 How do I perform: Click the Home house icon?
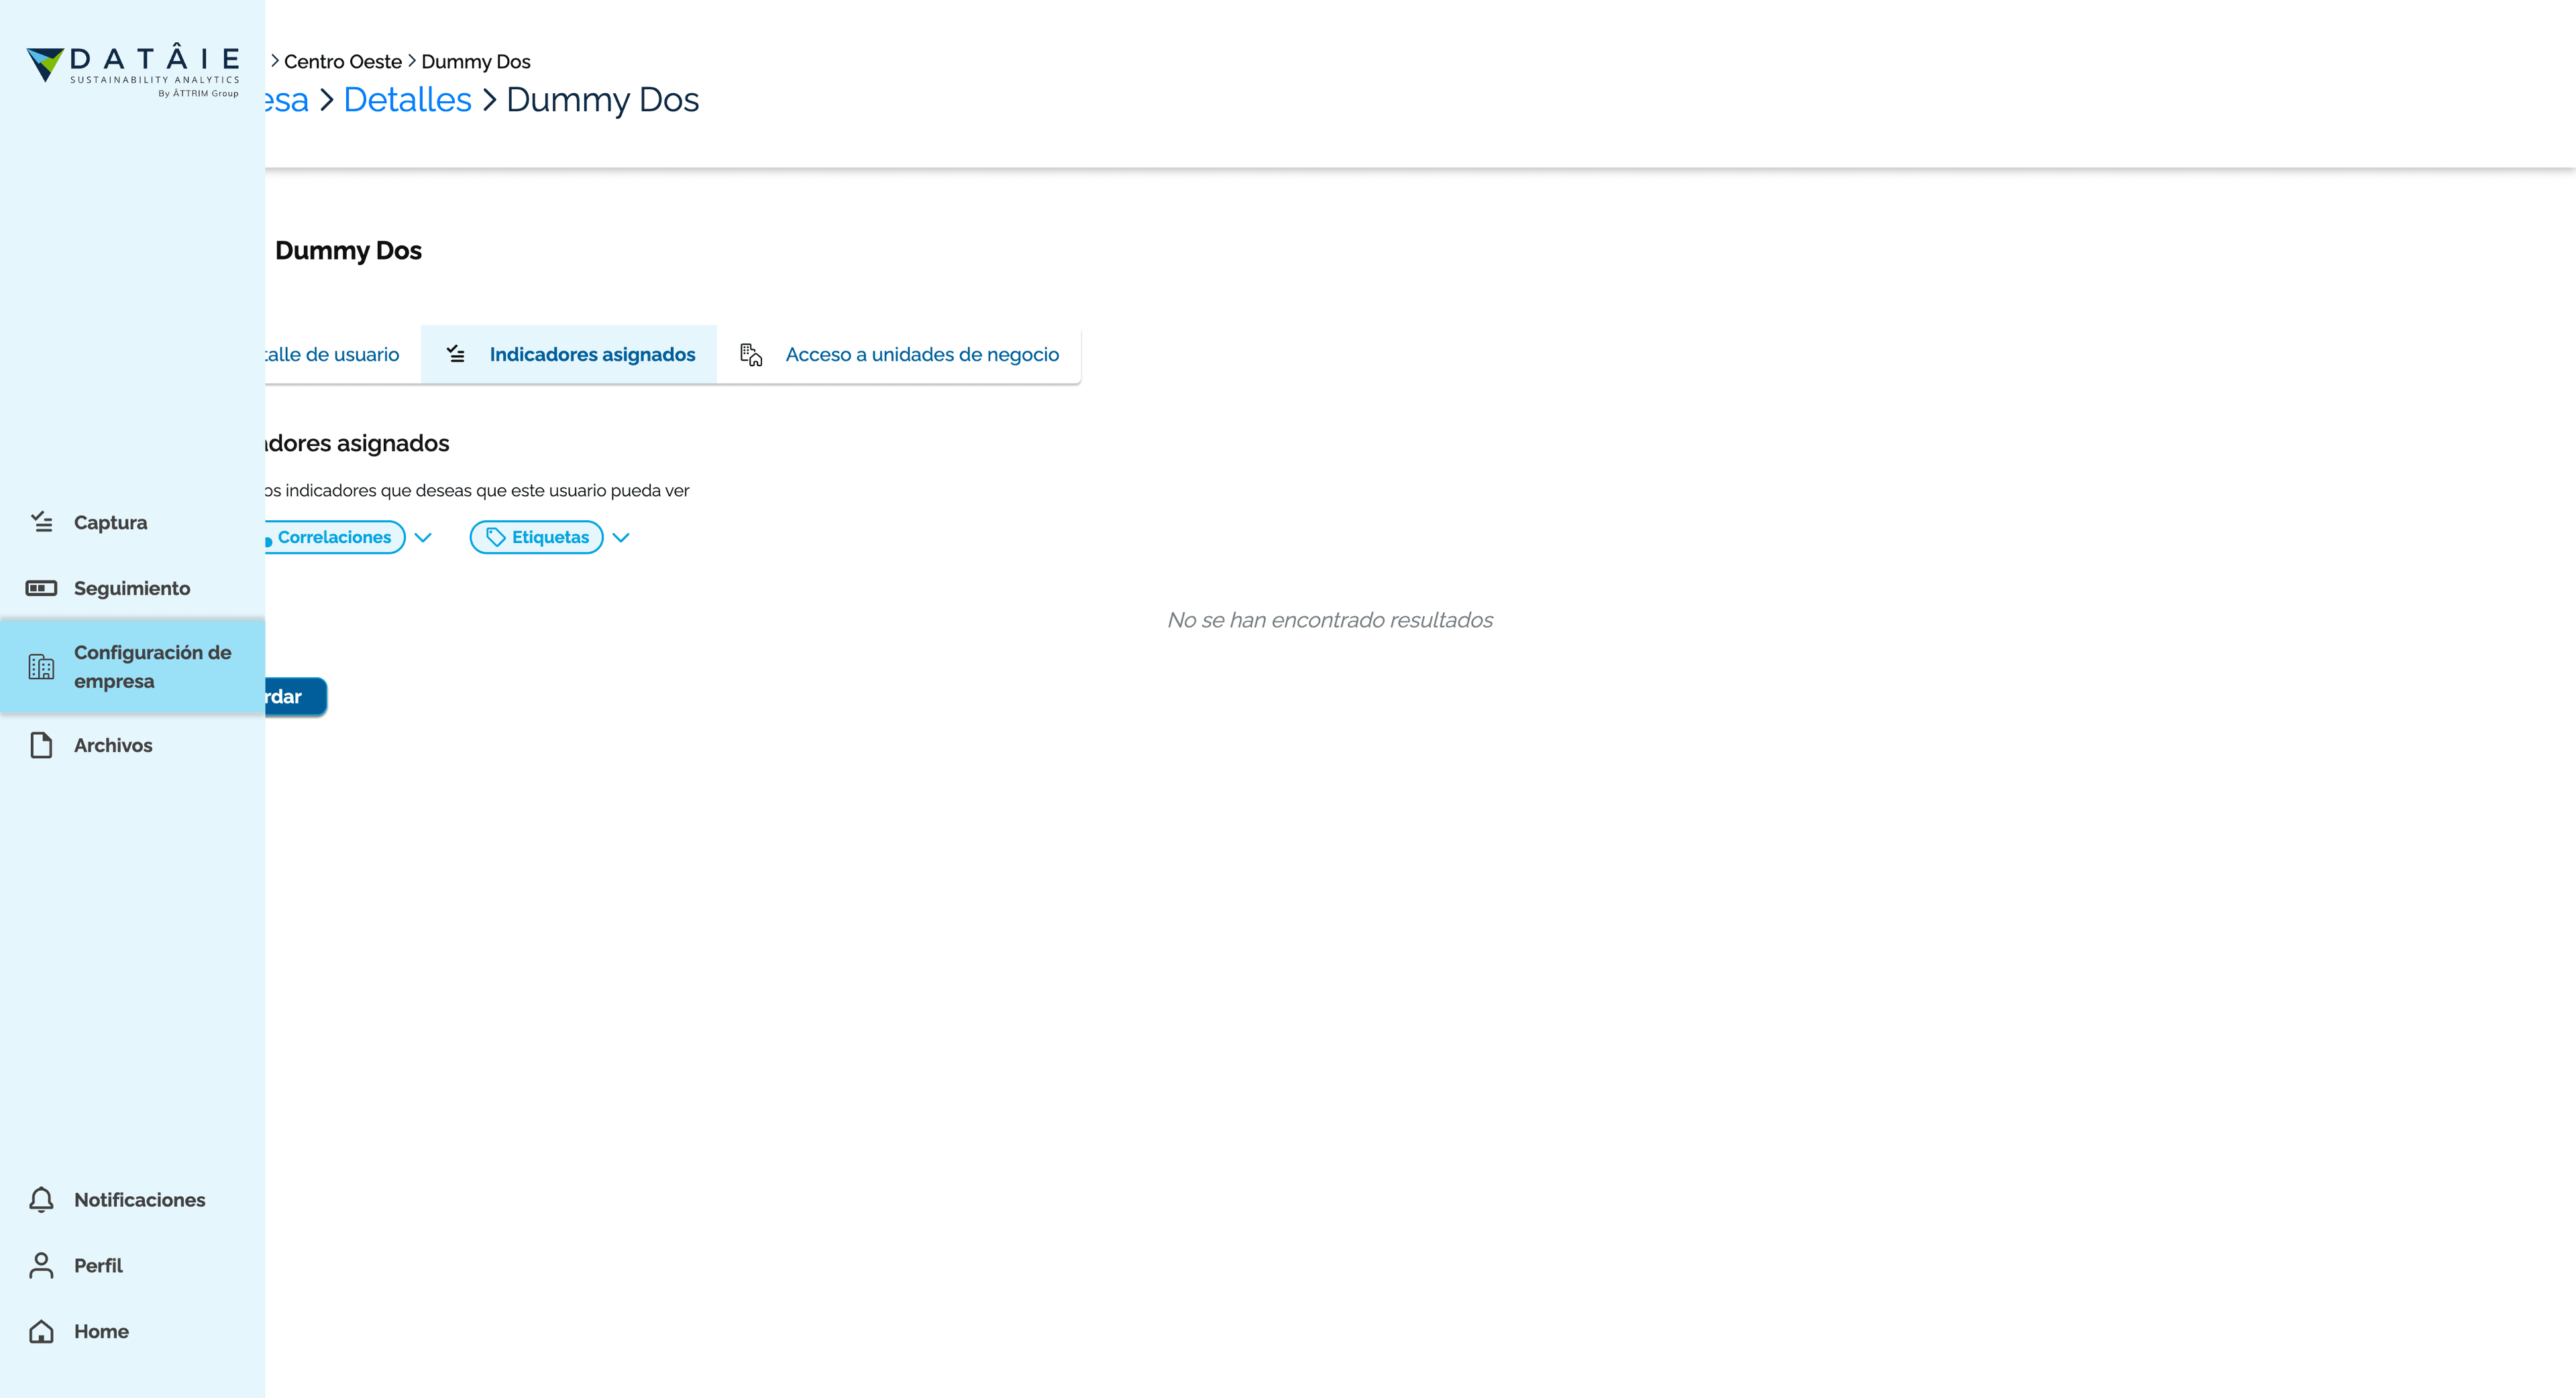41,1331
